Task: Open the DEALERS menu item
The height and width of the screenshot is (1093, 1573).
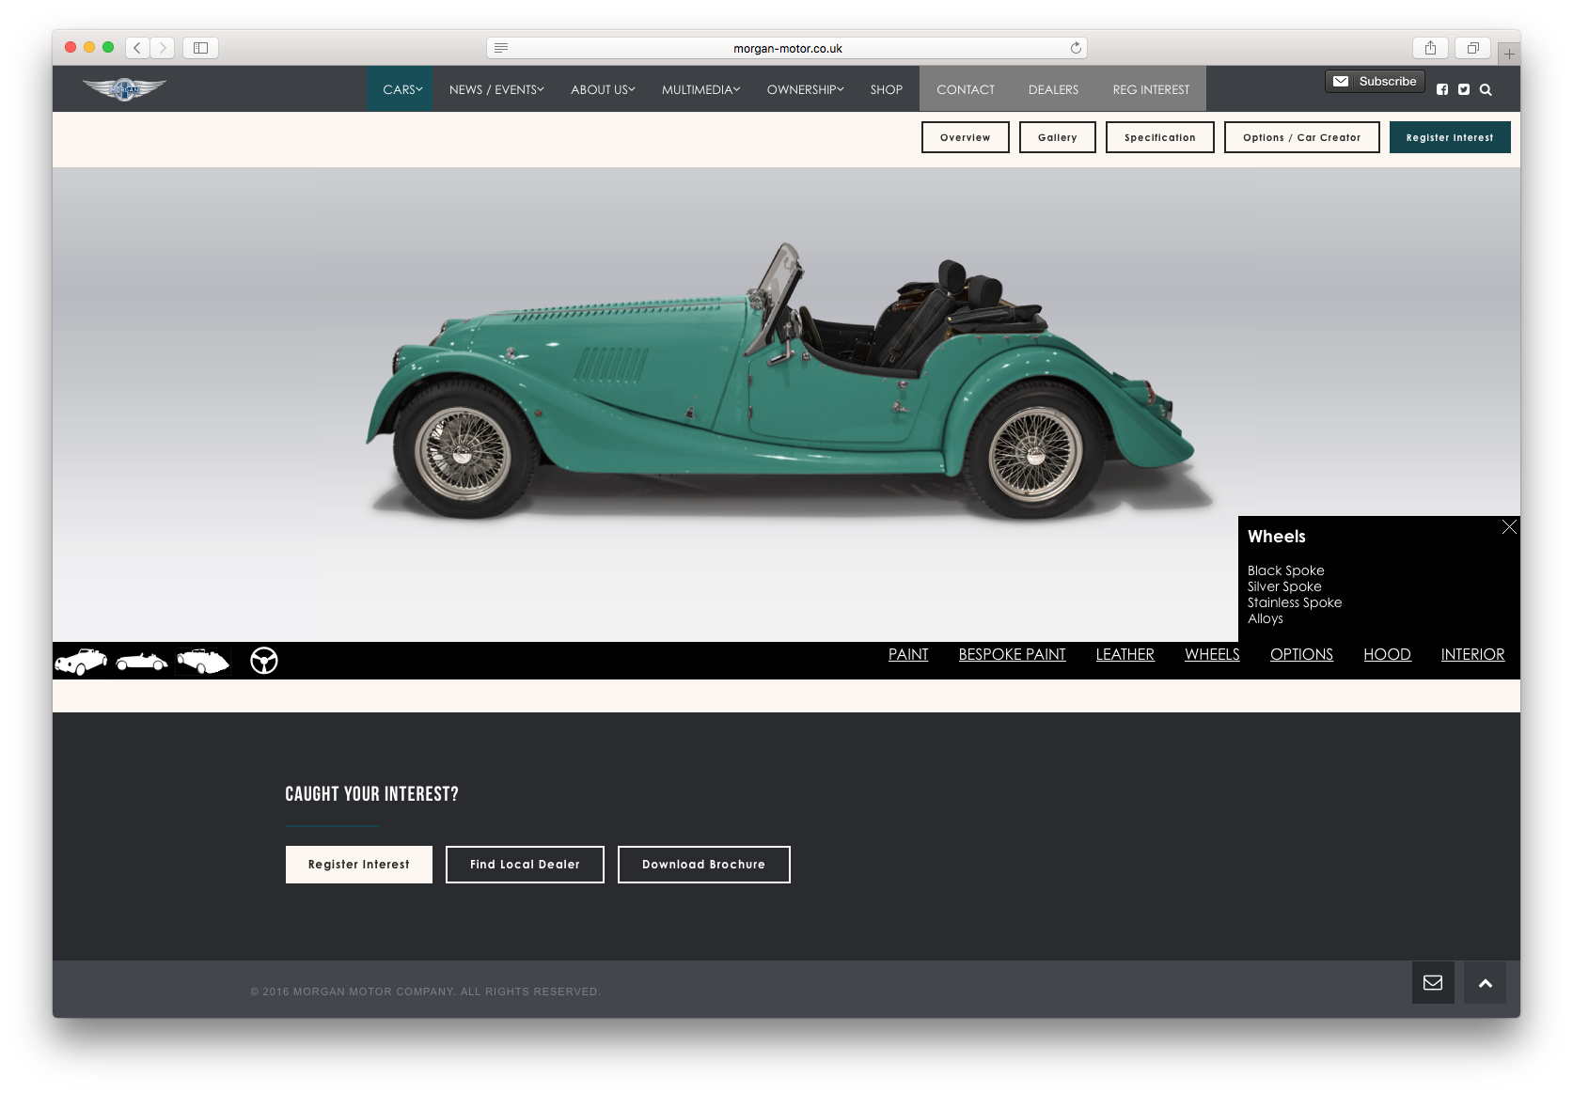Action: tap(1053, 89)
